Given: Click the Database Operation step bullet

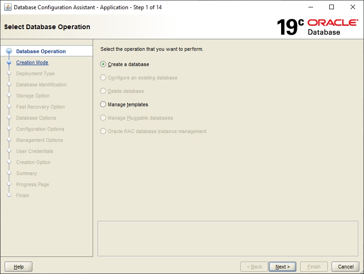Looking at the screenshot, I should (9, 51).
